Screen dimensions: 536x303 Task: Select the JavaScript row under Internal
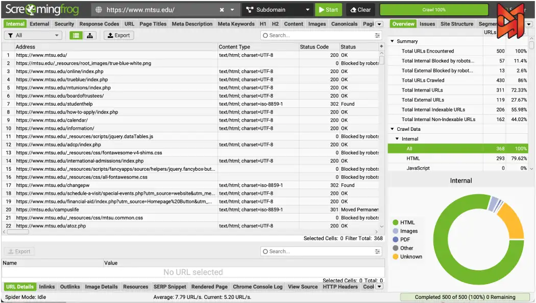(458, 168)
